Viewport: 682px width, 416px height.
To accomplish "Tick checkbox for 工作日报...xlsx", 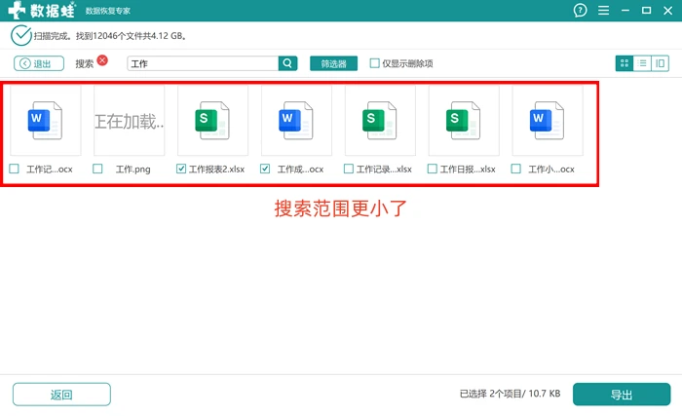I will click(432, 169).
